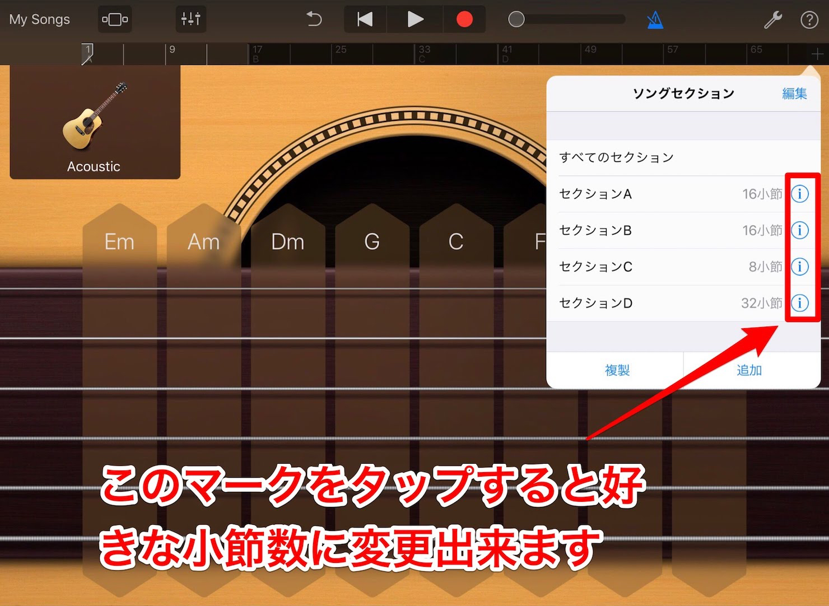Tap 追加 to add a section
Screen dimensions: 829x606
click(749, 370)
